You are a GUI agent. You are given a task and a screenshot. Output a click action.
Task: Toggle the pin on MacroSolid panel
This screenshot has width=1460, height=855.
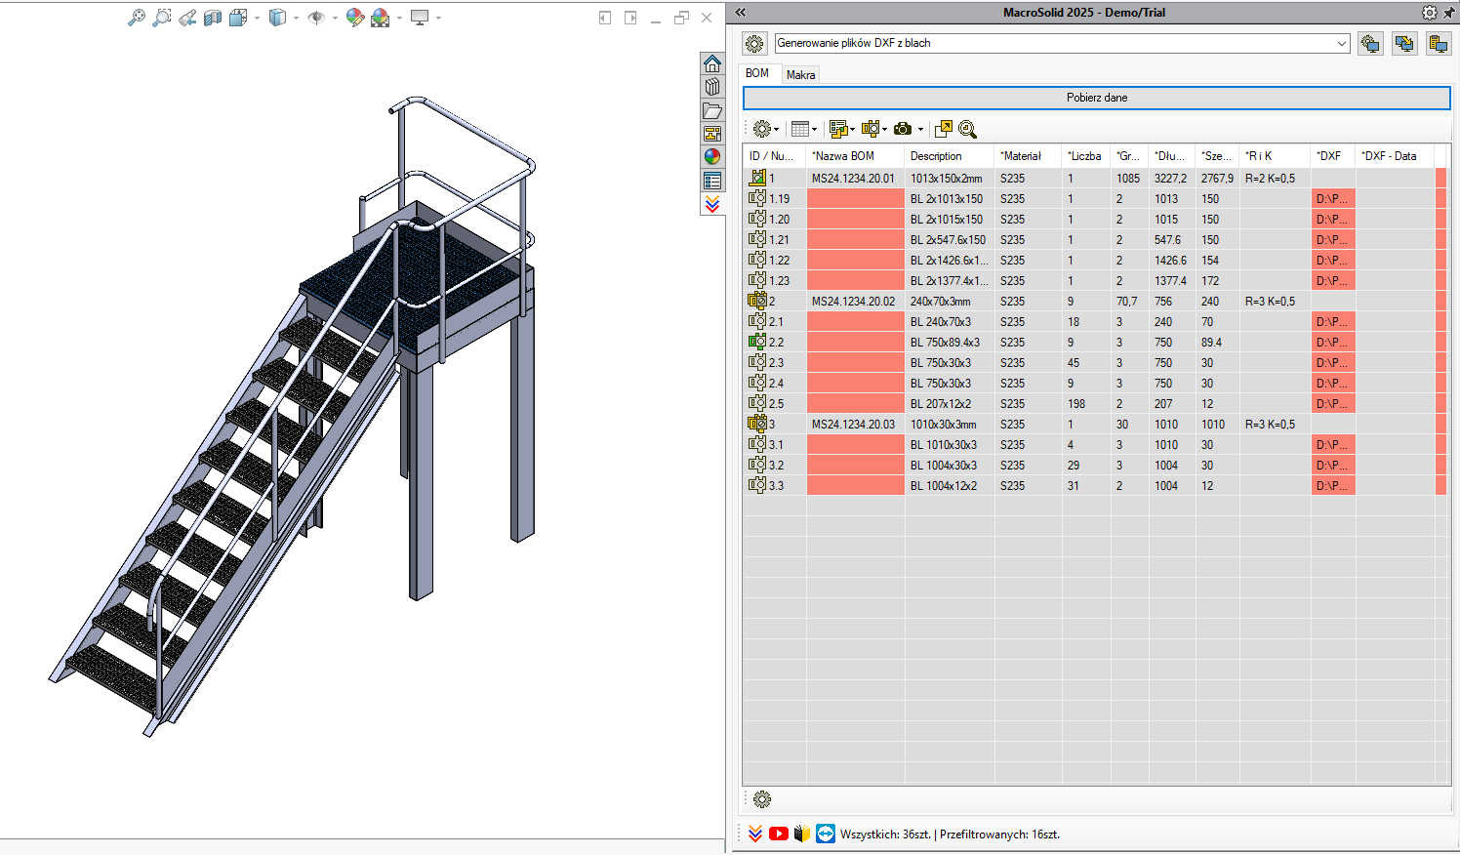[1449, 13]
